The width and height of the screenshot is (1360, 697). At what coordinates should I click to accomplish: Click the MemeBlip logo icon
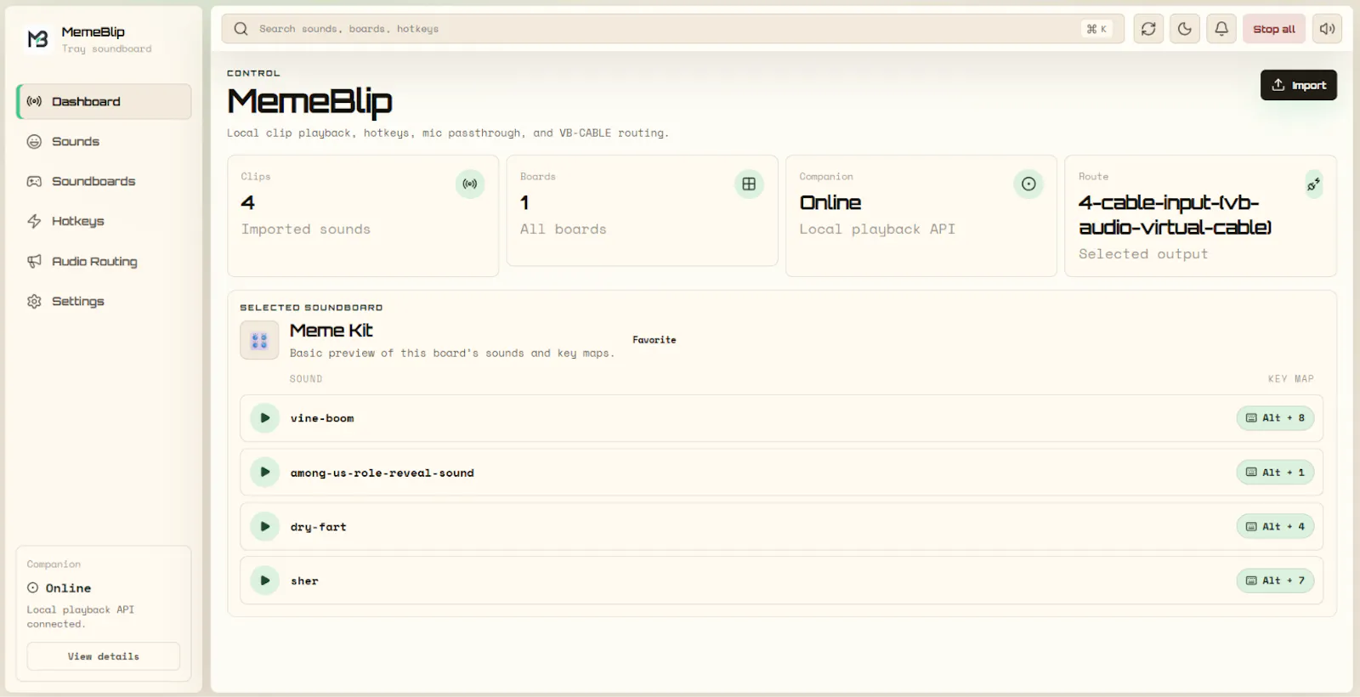[x=37, y=38]
